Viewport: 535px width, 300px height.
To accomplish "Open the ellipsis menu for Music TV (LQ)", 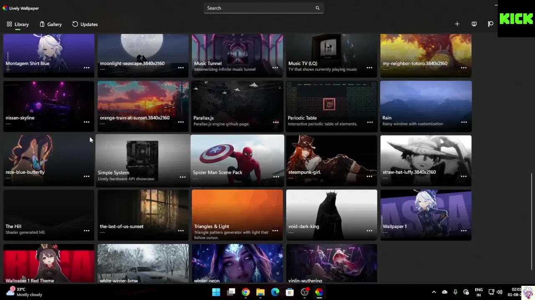I will [369, 67].
